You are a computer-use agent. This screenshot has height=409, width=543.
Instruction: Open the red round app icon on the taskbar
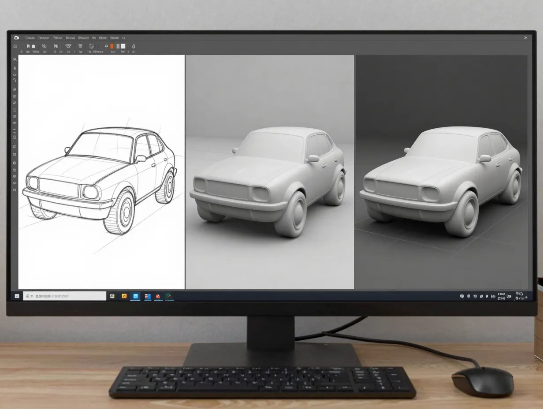[x=158, y=297]
